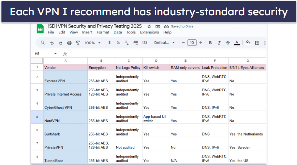Screen dimensions: 297x165
Task: Activate the paint format tool
Action: pyautogui.click(x=78, y=43)
